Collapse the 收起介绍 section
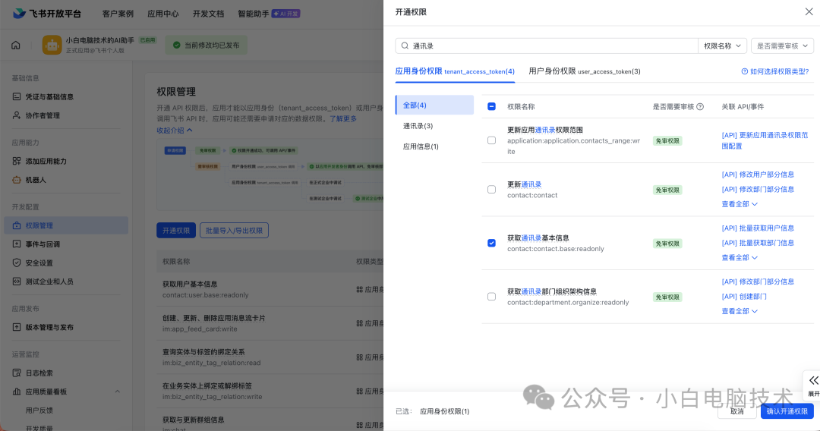The width and height of the screenshot is (820, 431). [x=175, y=130]
